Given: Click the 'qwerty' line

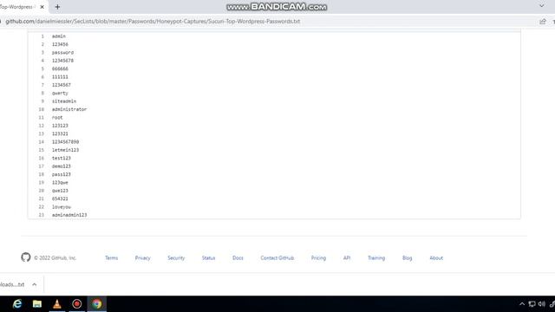Looking at the screenshot, I should [x=60, y=93].
